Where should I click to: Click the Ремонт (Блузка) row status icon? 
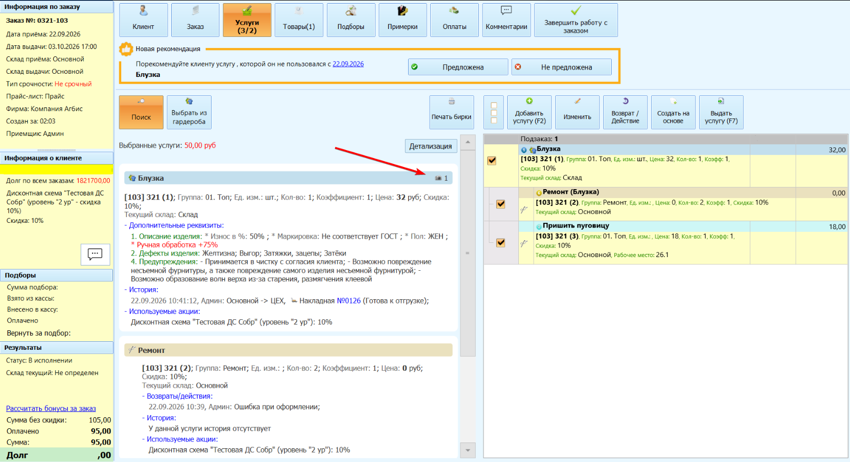pyautogui.click(x=539, y=193)
